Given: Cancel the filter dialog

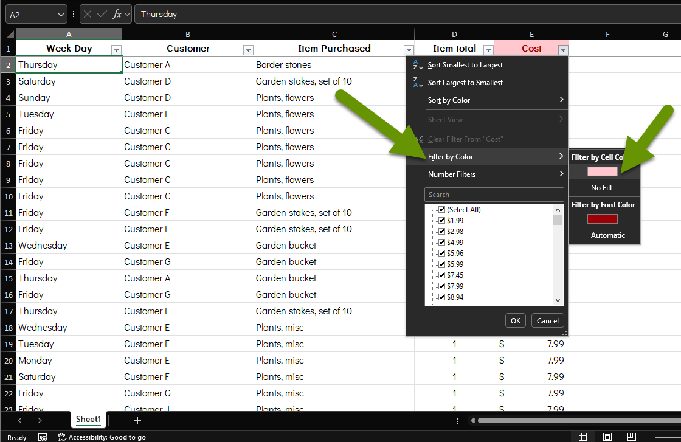Looking at the screenshot, I should (x=547, y=320).
